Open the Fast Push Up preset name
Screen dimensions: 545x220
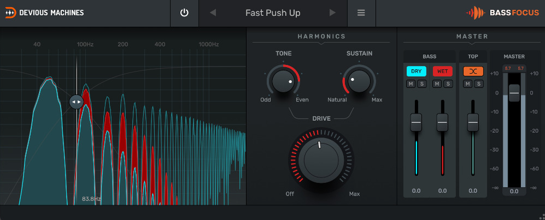[x=273, y=13]
